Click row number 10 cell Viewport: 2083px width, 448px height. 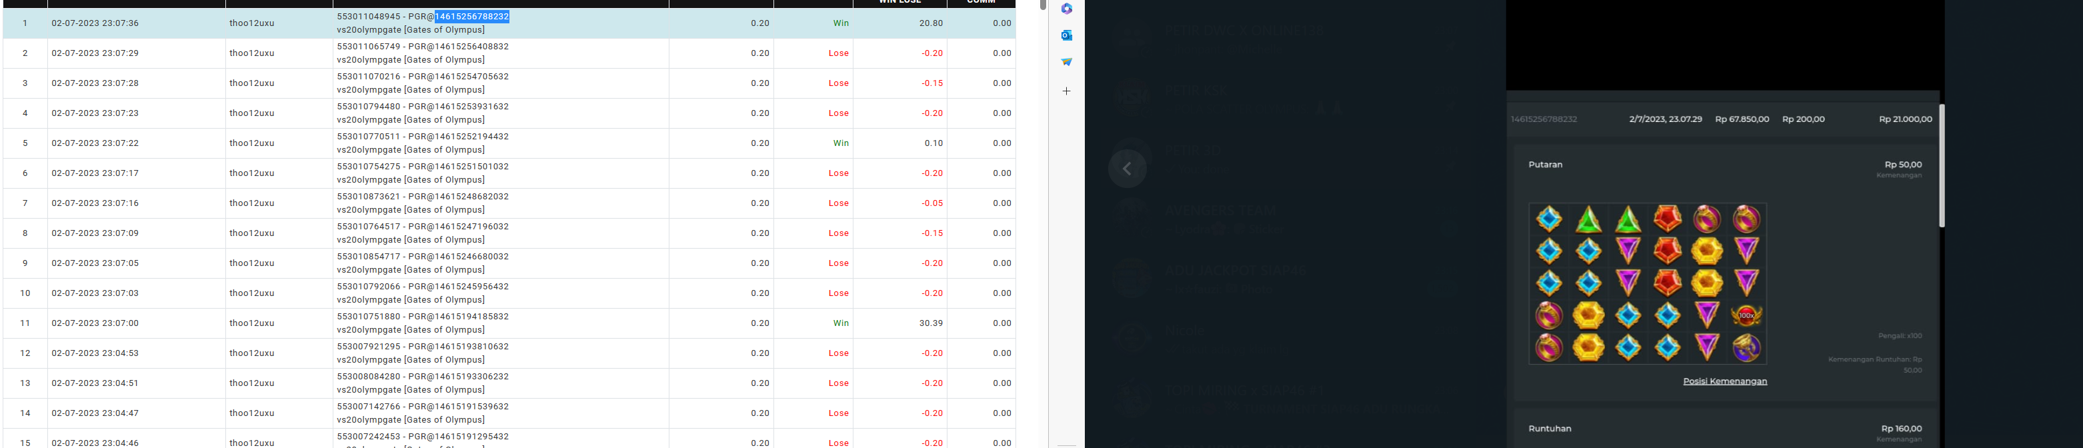(x=25, y=293)
